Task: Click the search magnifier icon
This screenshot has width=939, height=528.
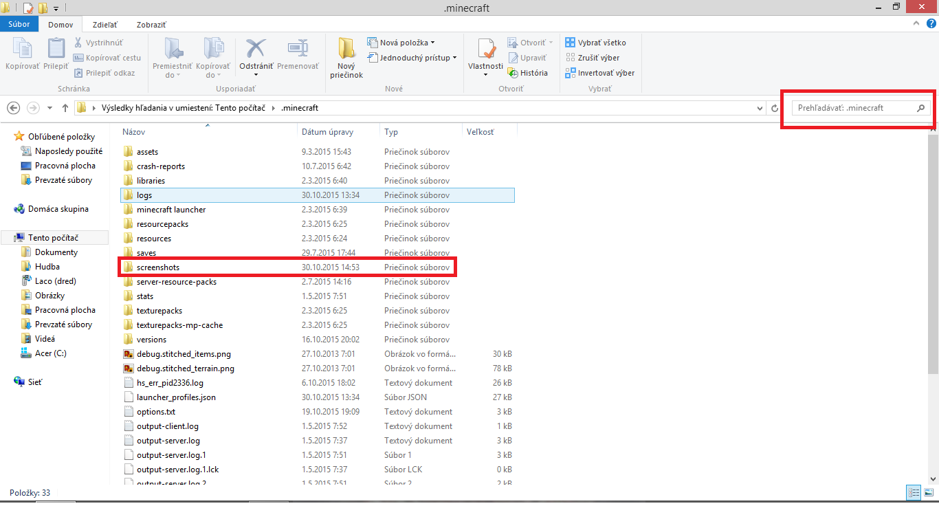Action: point(921,108)
